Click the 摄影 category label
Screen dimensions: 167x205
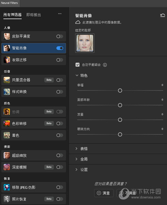[x=7, y=147]
